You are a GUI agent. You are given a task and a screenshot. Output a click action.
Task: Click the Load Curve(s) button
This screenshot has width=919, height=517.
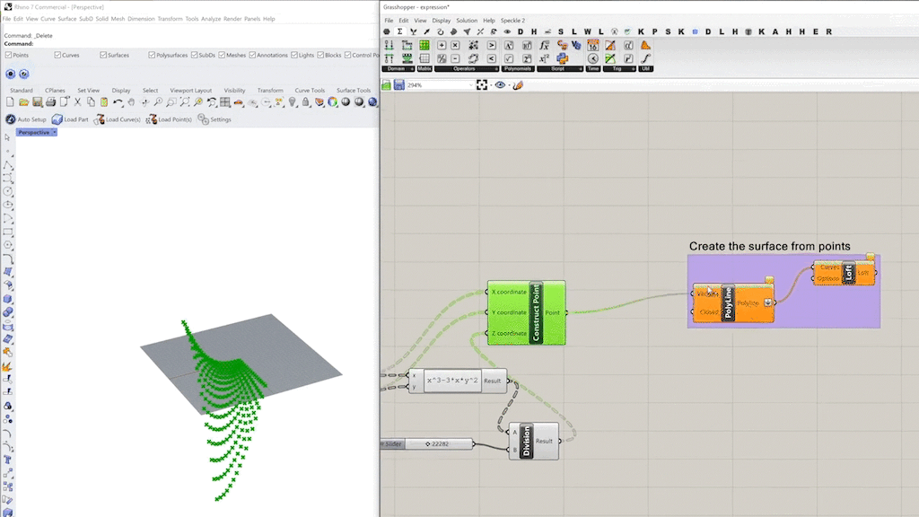click(118, 119)
